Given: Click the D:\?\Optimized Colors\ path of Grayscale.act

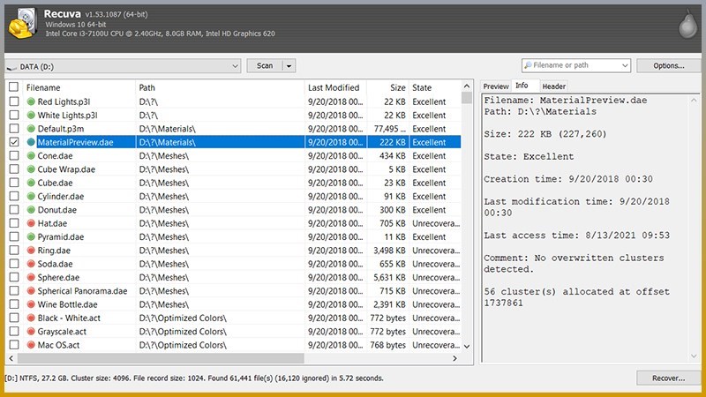Looking at the screenshot, I should pos(183,332).
